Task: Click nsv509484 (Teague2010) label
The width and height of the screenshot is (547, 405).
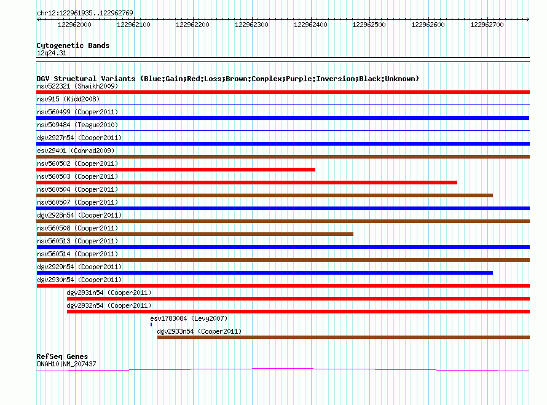Action: (77, 125)
